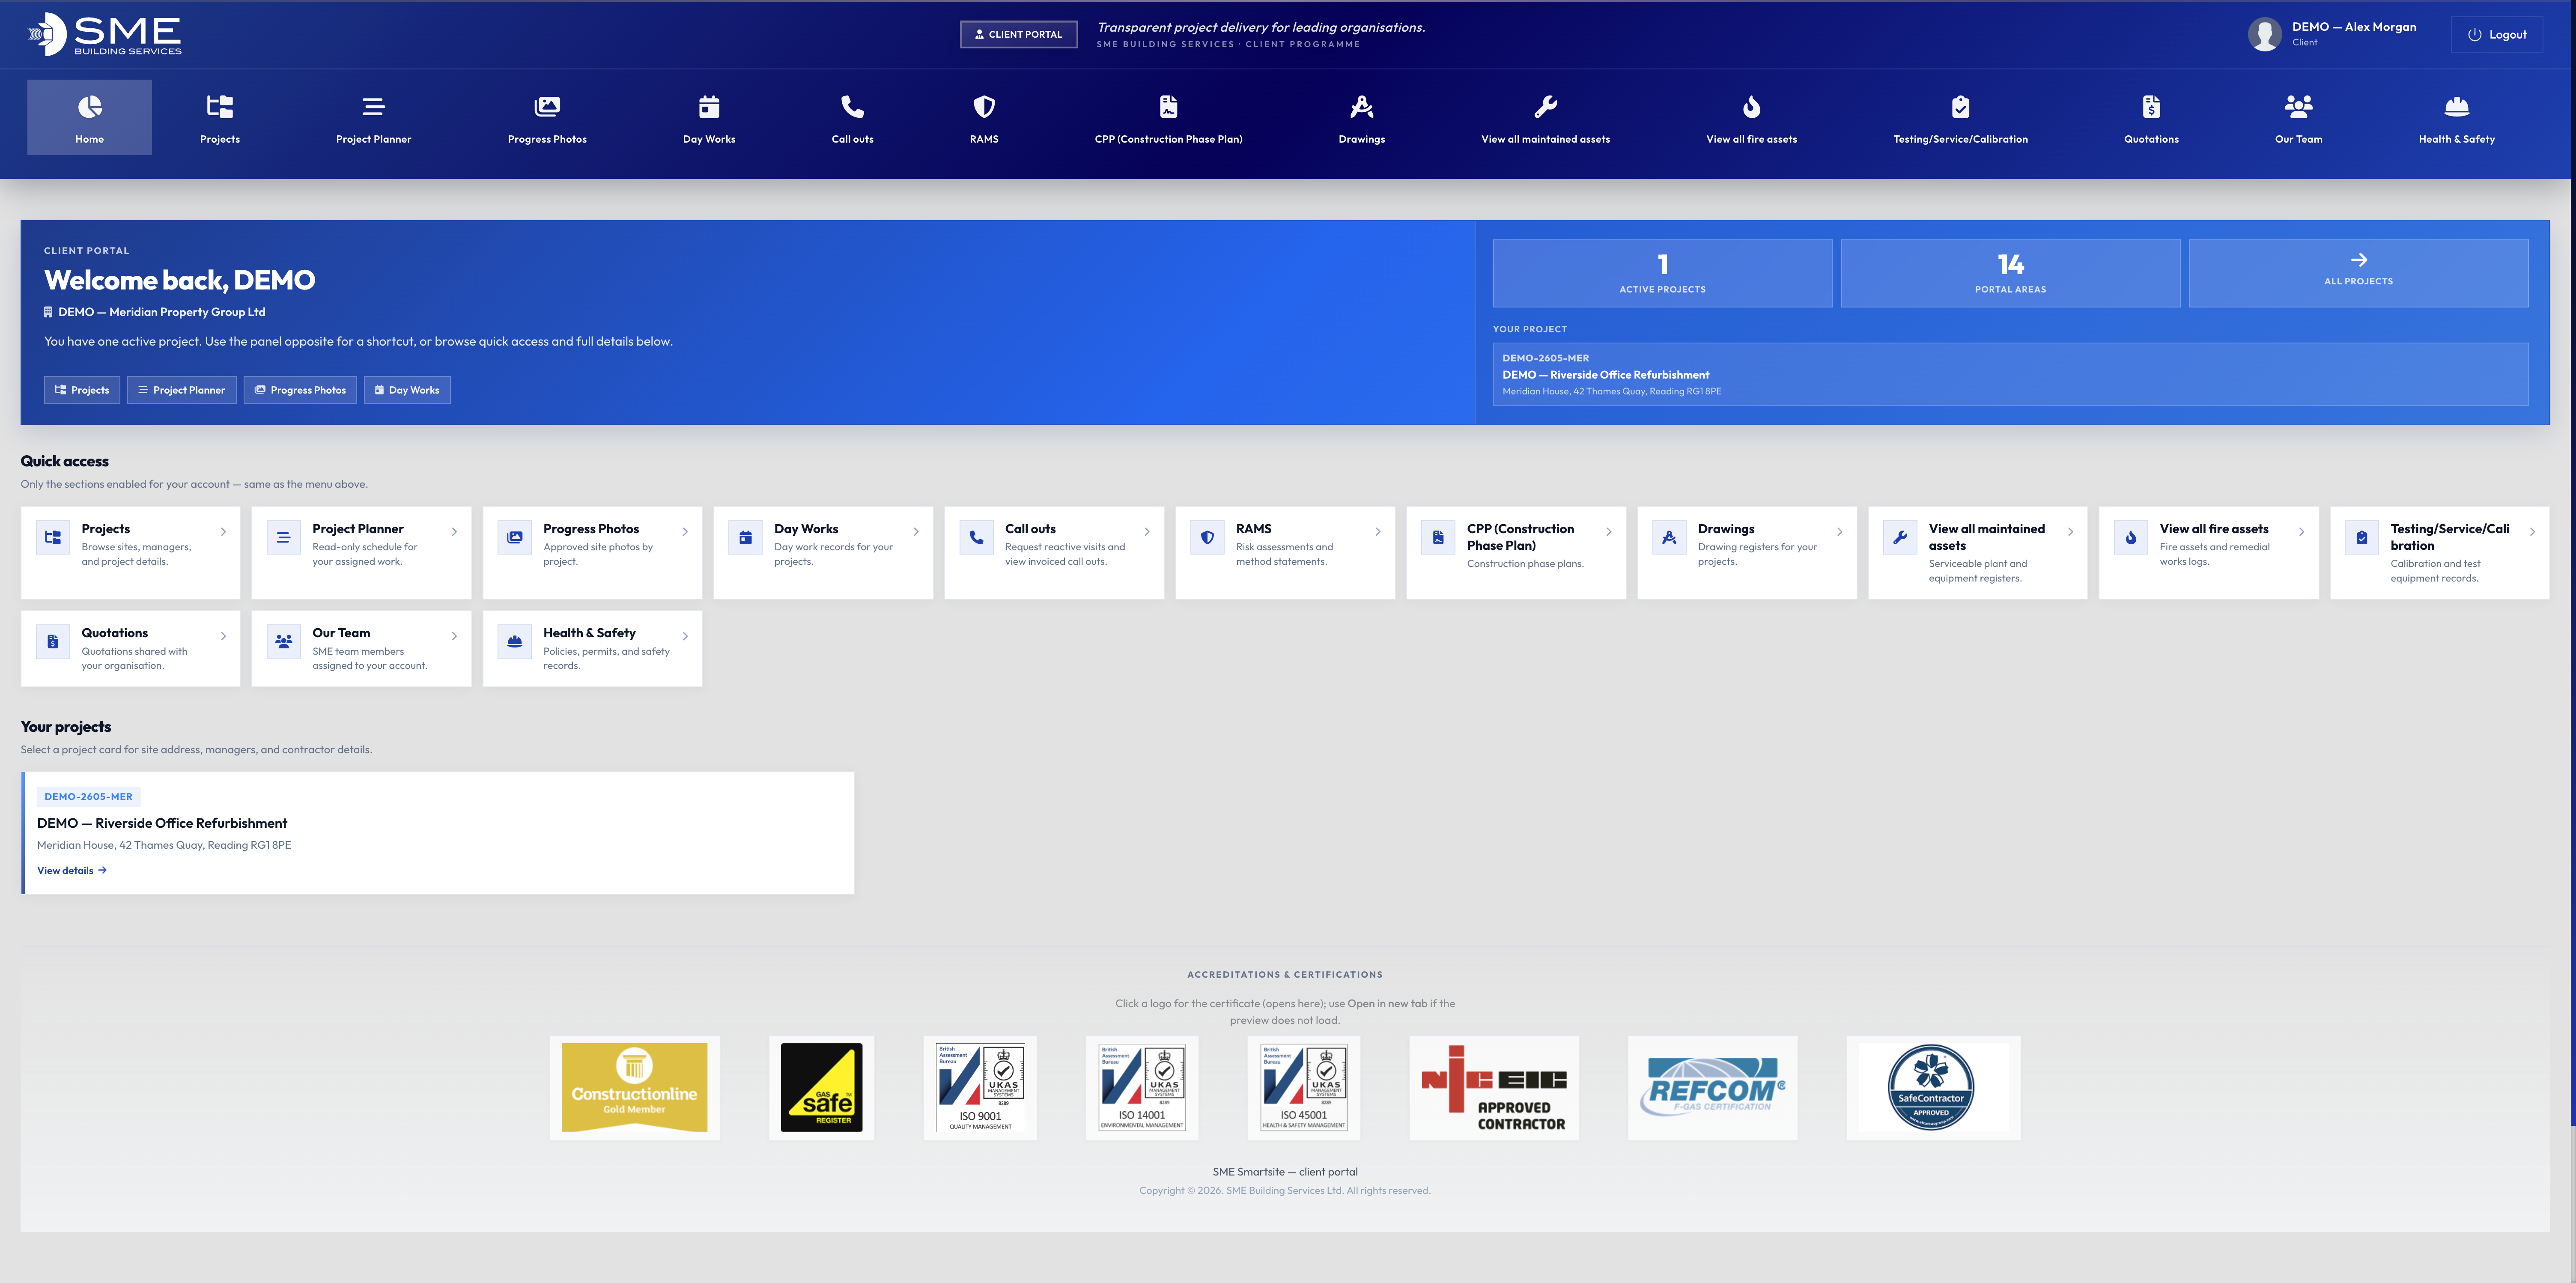This screenshot has width=2576, height=1283.
Task: Click Call outs quick access card icon
Action: (x=976, y=537)
